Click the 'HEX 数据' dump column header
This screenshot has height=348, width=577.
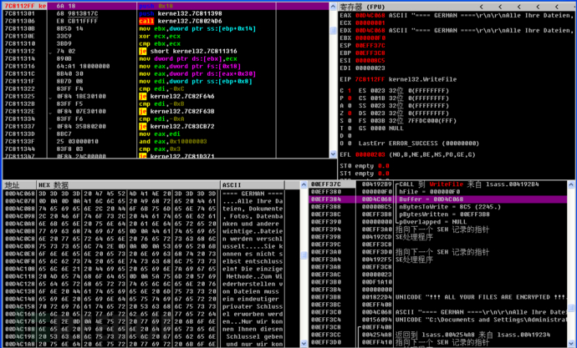coord(128,185)
